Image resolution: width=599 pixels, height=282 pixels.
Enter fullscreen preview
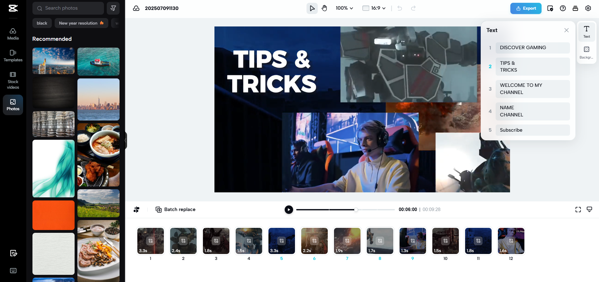[x=578, y=209]
